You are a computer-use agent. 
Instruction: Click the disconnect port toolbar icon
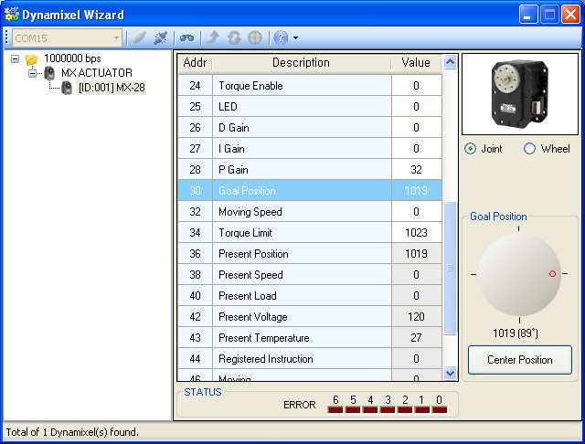(x=161, y=37)
